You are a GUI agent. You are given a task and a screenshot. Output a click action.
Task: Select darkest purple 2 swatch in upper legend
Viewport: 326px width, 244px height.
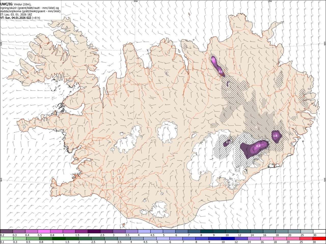click(94, 231)
